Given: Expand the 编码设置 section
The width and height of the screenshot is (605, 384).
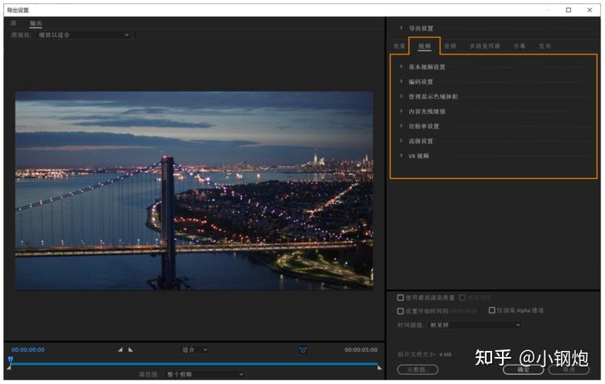Looking at the screenshot, I should [x=401, y=81].
